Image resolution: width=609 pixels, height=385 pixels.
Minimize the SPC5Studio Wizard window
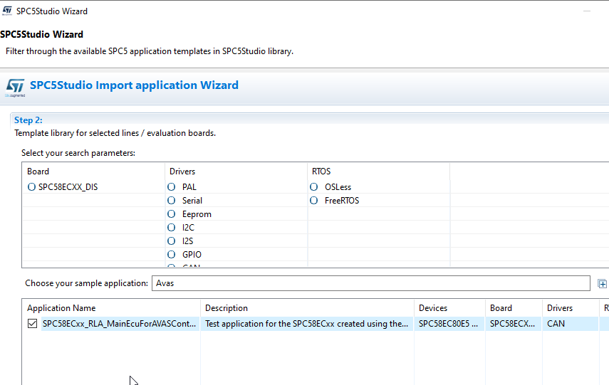tap(587, 11)
